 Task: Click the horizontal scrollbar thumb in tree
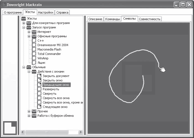[47, 132]
